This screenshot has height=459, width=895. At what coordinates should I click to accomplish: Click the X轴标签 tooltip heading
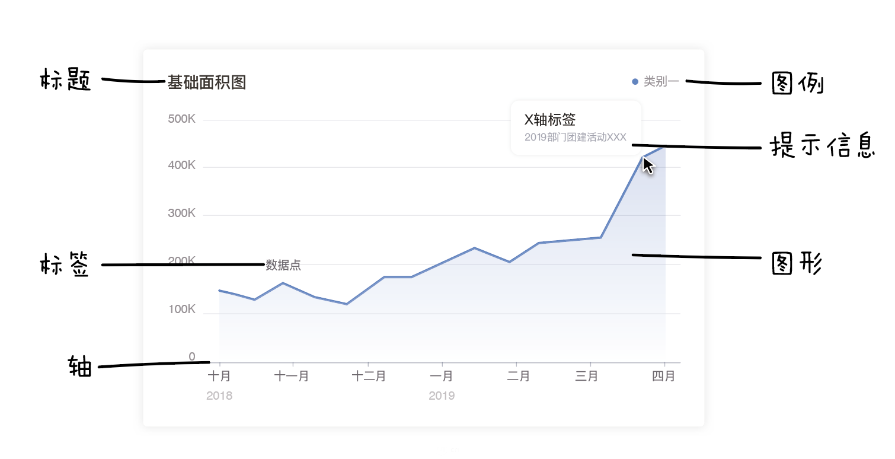550,120
